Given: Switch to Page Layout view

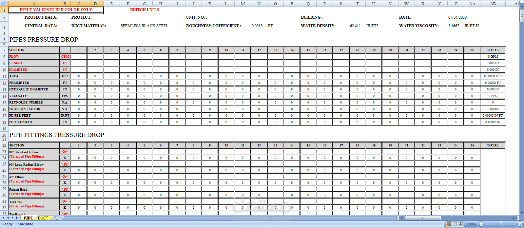Looking at the screenshot, I should click(455, 224).
